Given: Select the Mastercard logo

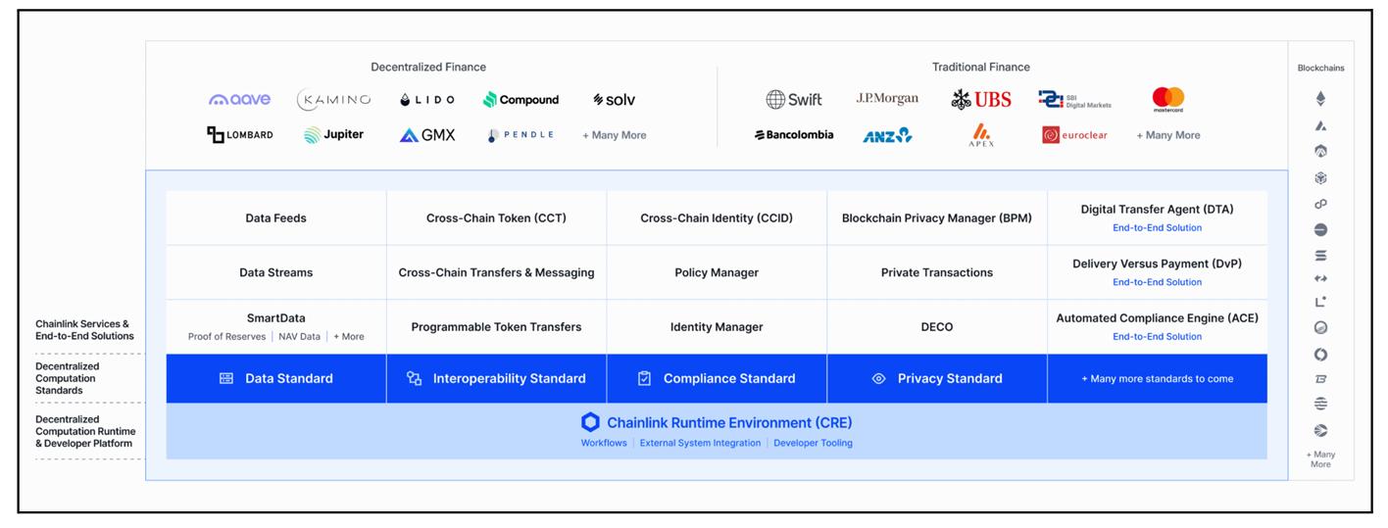Looking at the screenshot, I should (x=1167, y=99).
